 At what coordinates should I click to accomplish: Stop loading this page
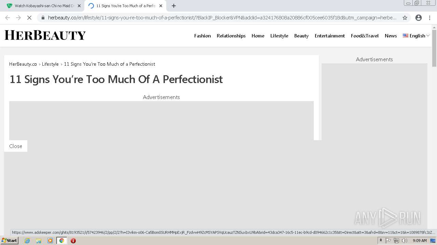click(x=29, y=18)
